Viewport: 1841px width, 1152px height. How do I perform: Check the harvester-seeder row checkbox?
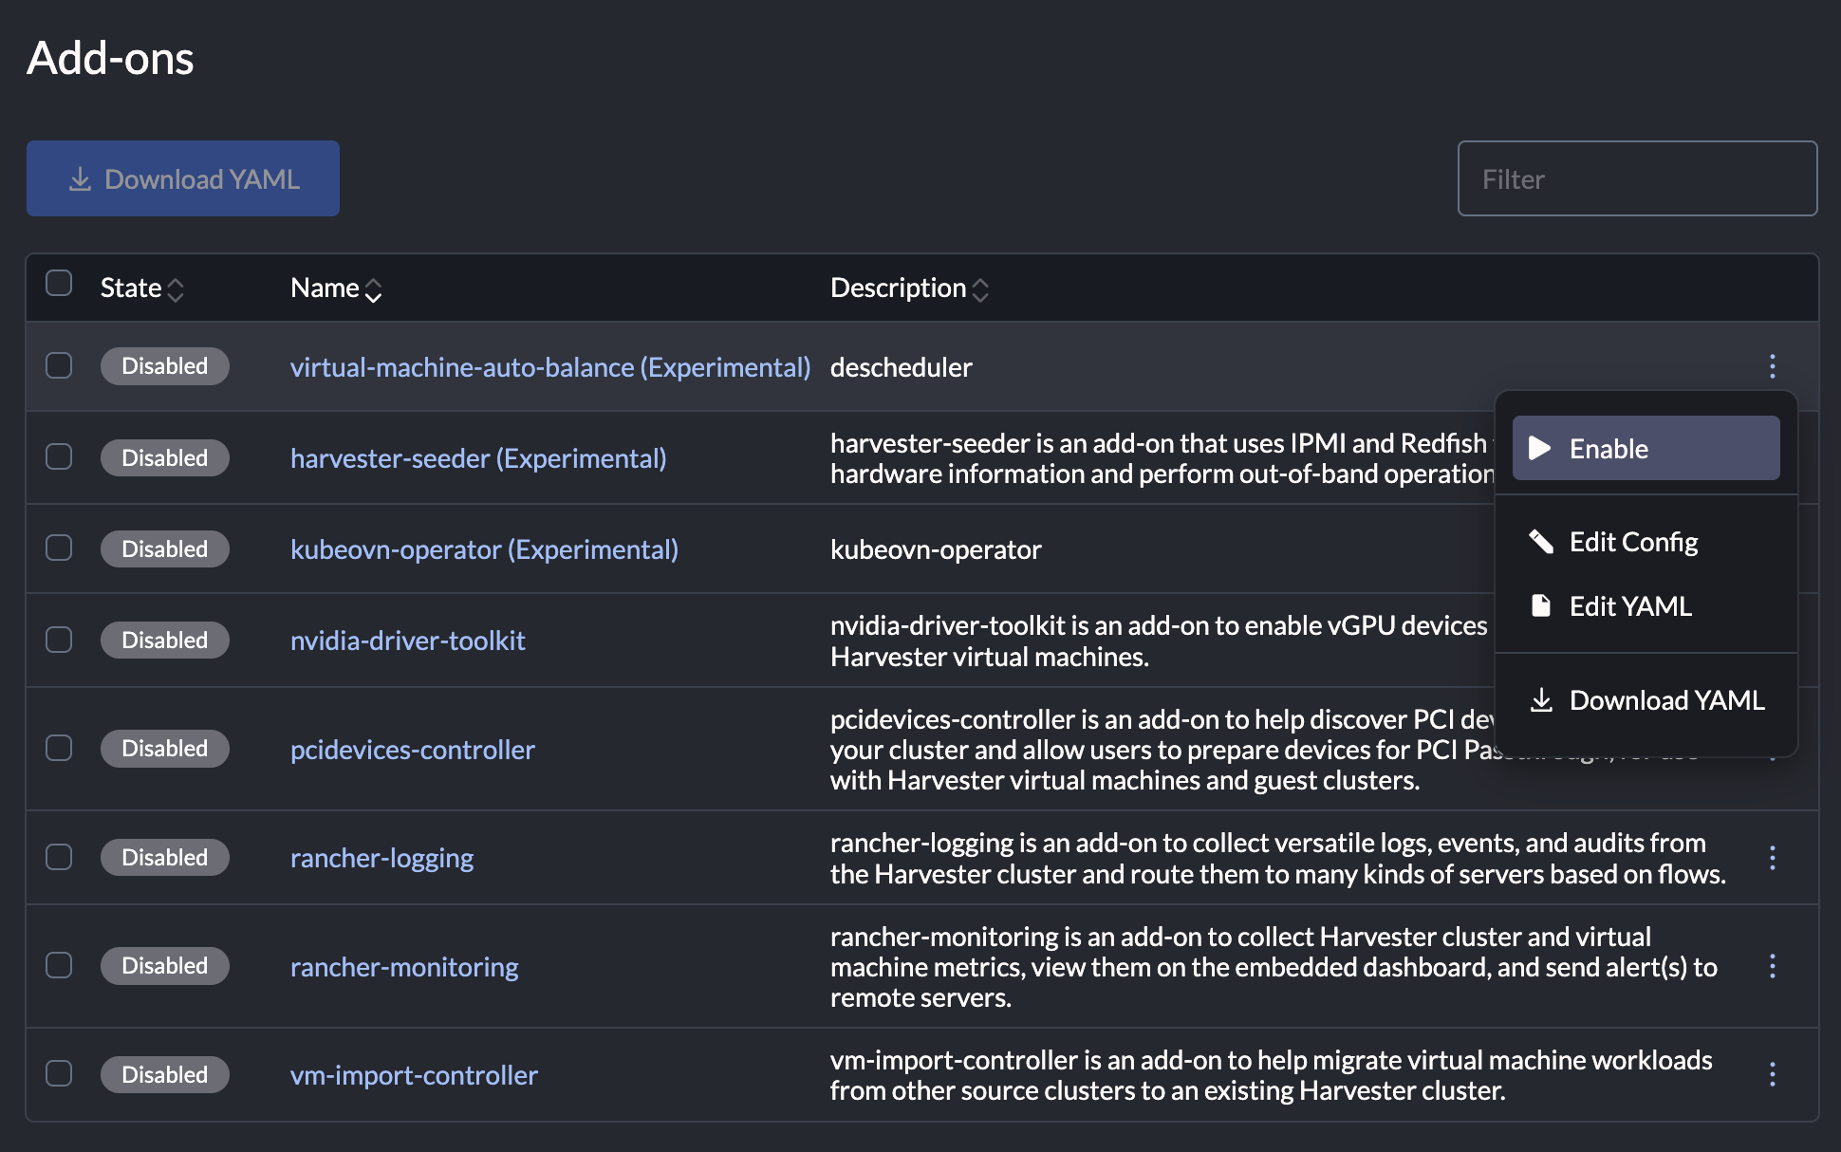click(x=59, y=457)
